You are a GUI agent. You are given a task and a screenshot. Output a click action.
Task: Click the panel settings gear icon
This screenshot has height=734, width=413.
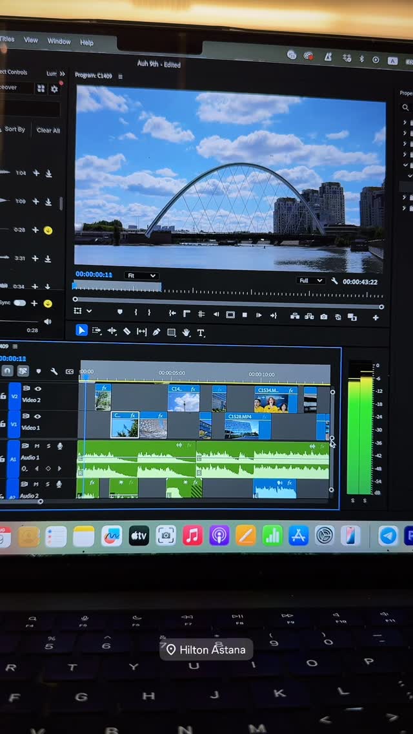click(x=54, y=89)
